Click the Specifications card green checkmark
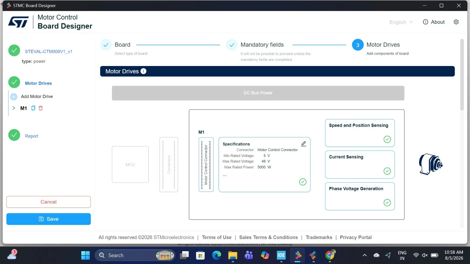This screenshot has height=264, width=470. pyautogui.click(x=303, y=182)
